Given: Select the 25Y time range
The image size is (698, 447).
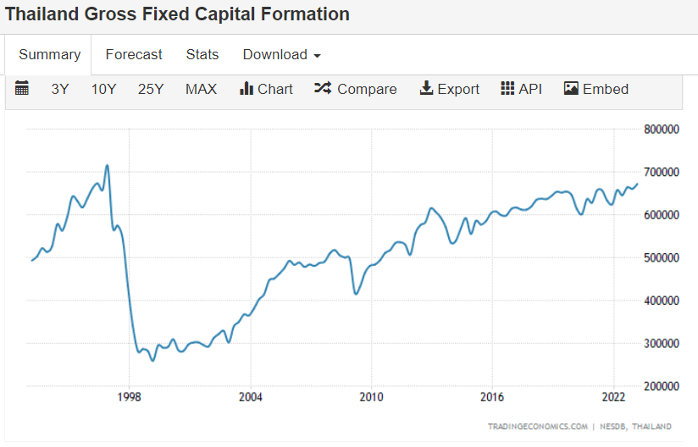Looking at the screenshot, I should point(151,90).
